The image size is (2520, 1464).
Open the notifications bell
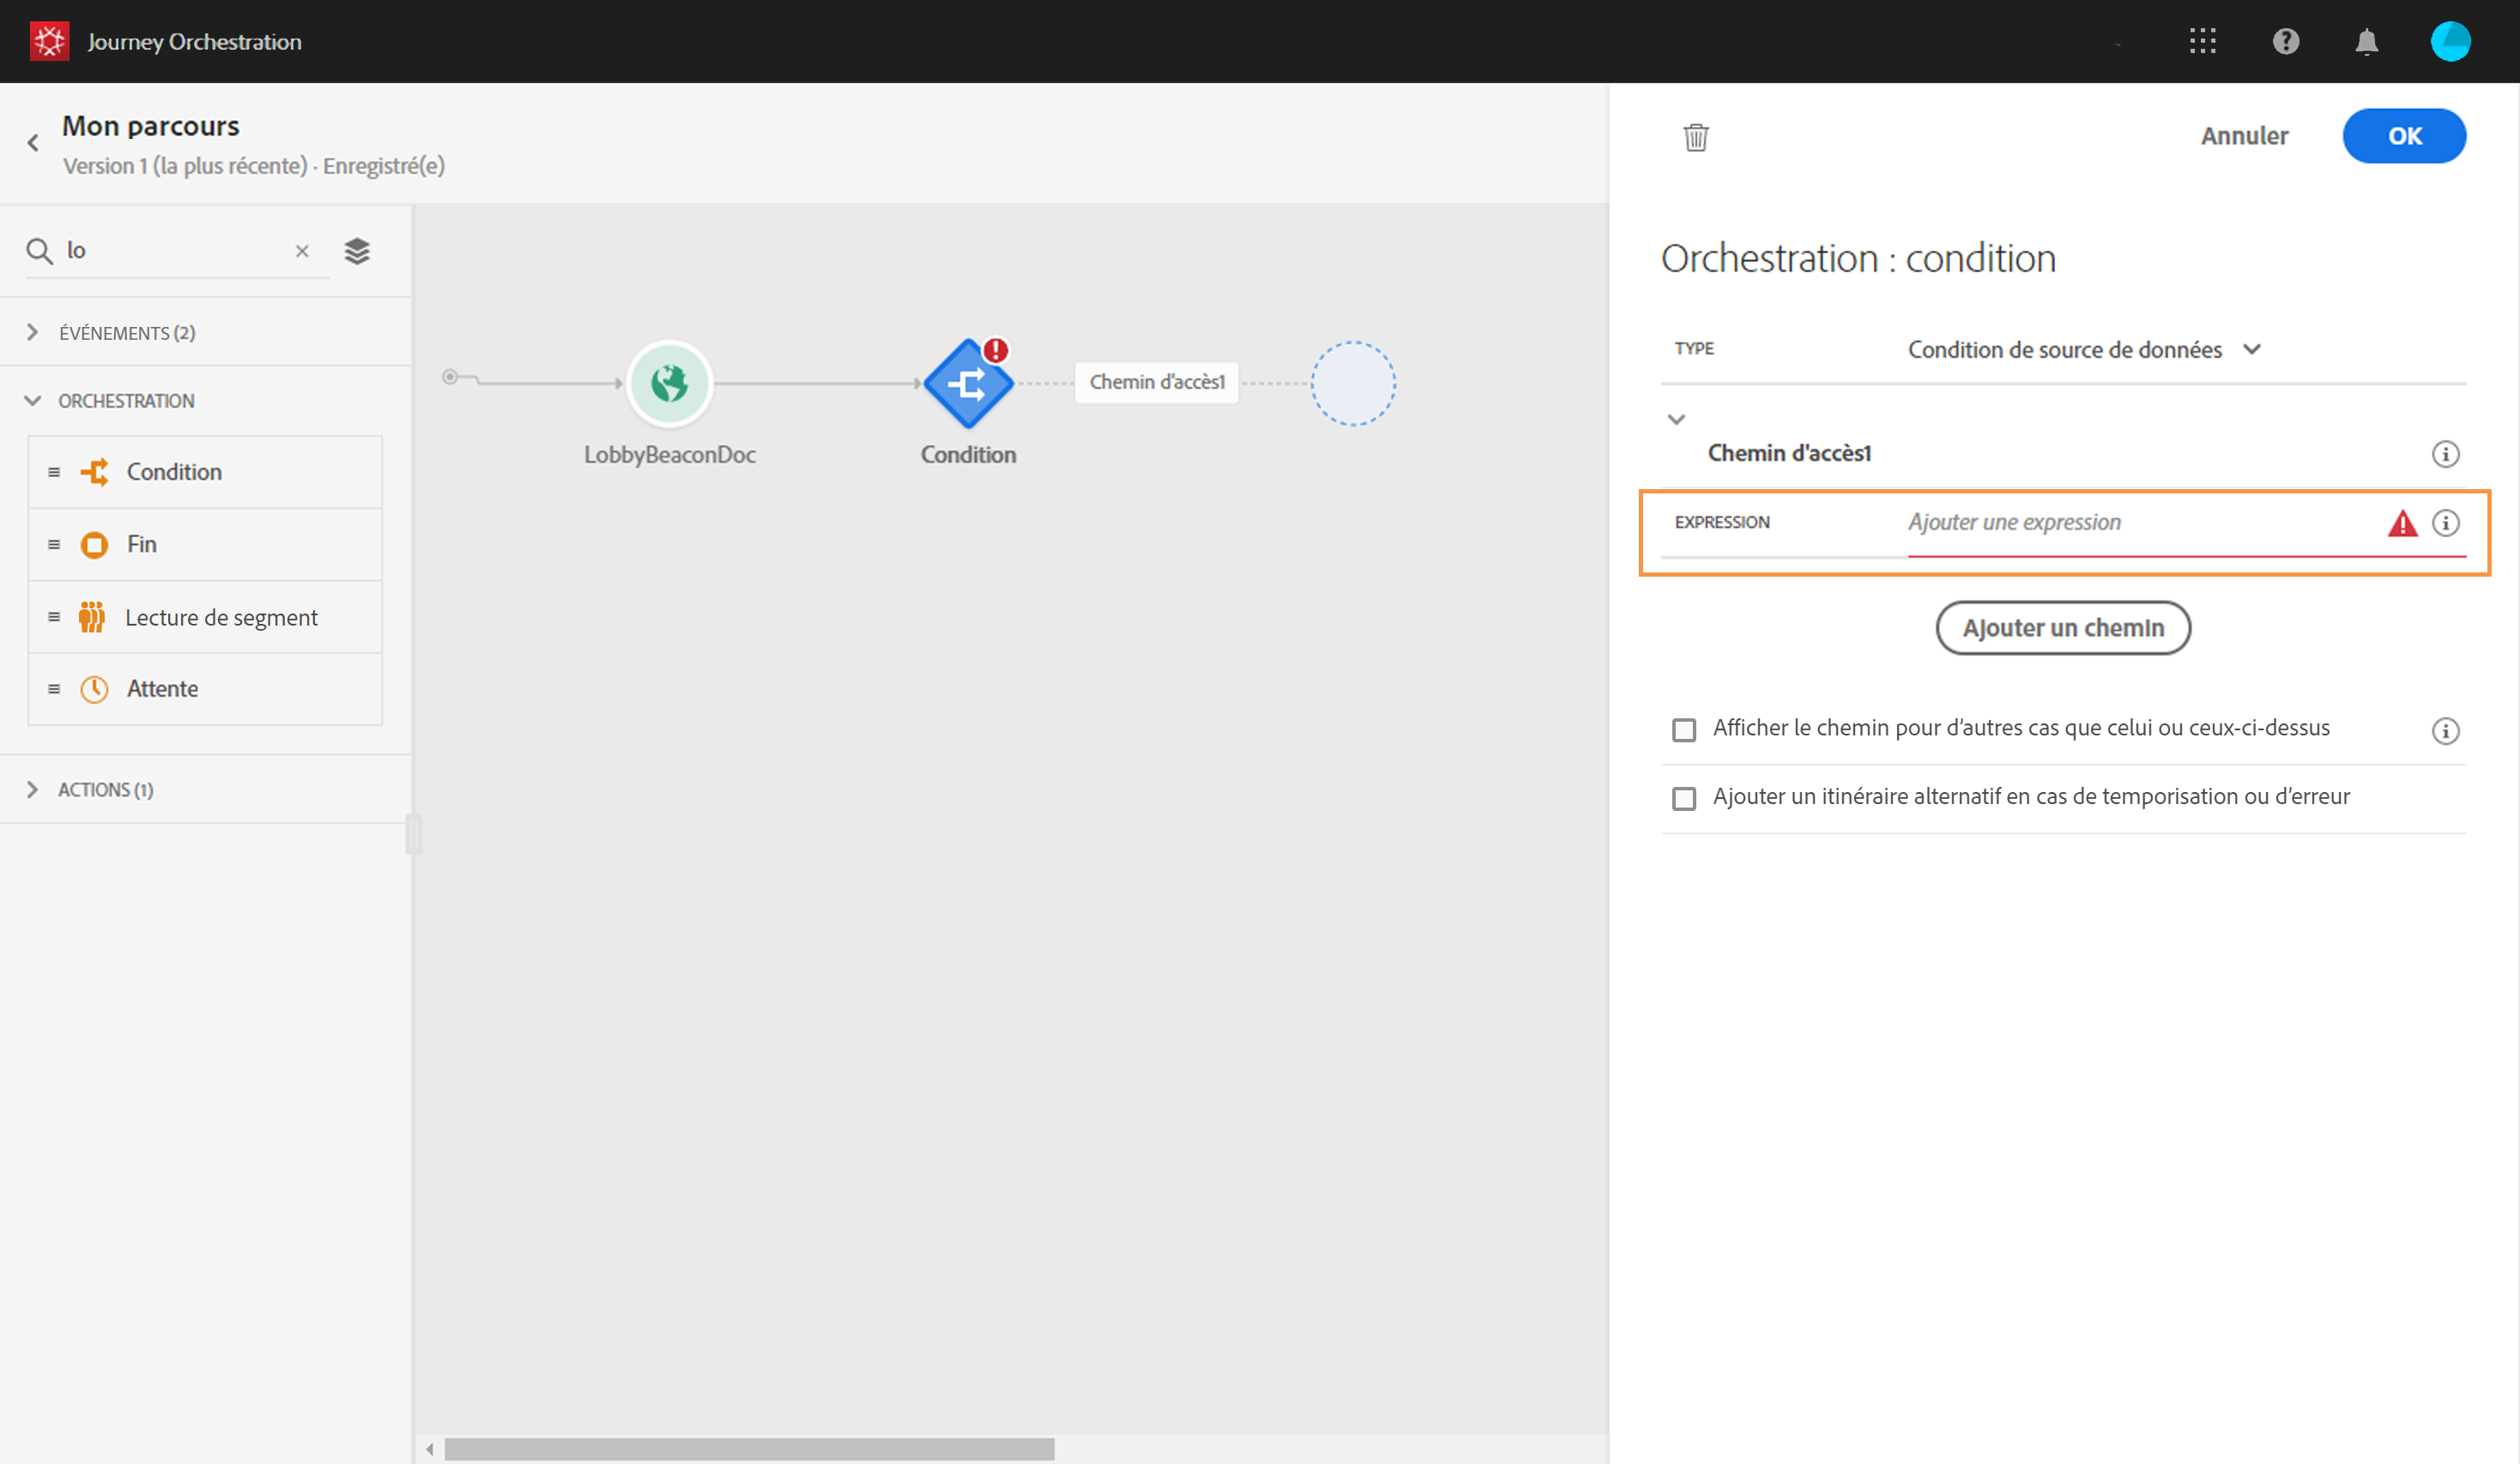point(2366,41)
